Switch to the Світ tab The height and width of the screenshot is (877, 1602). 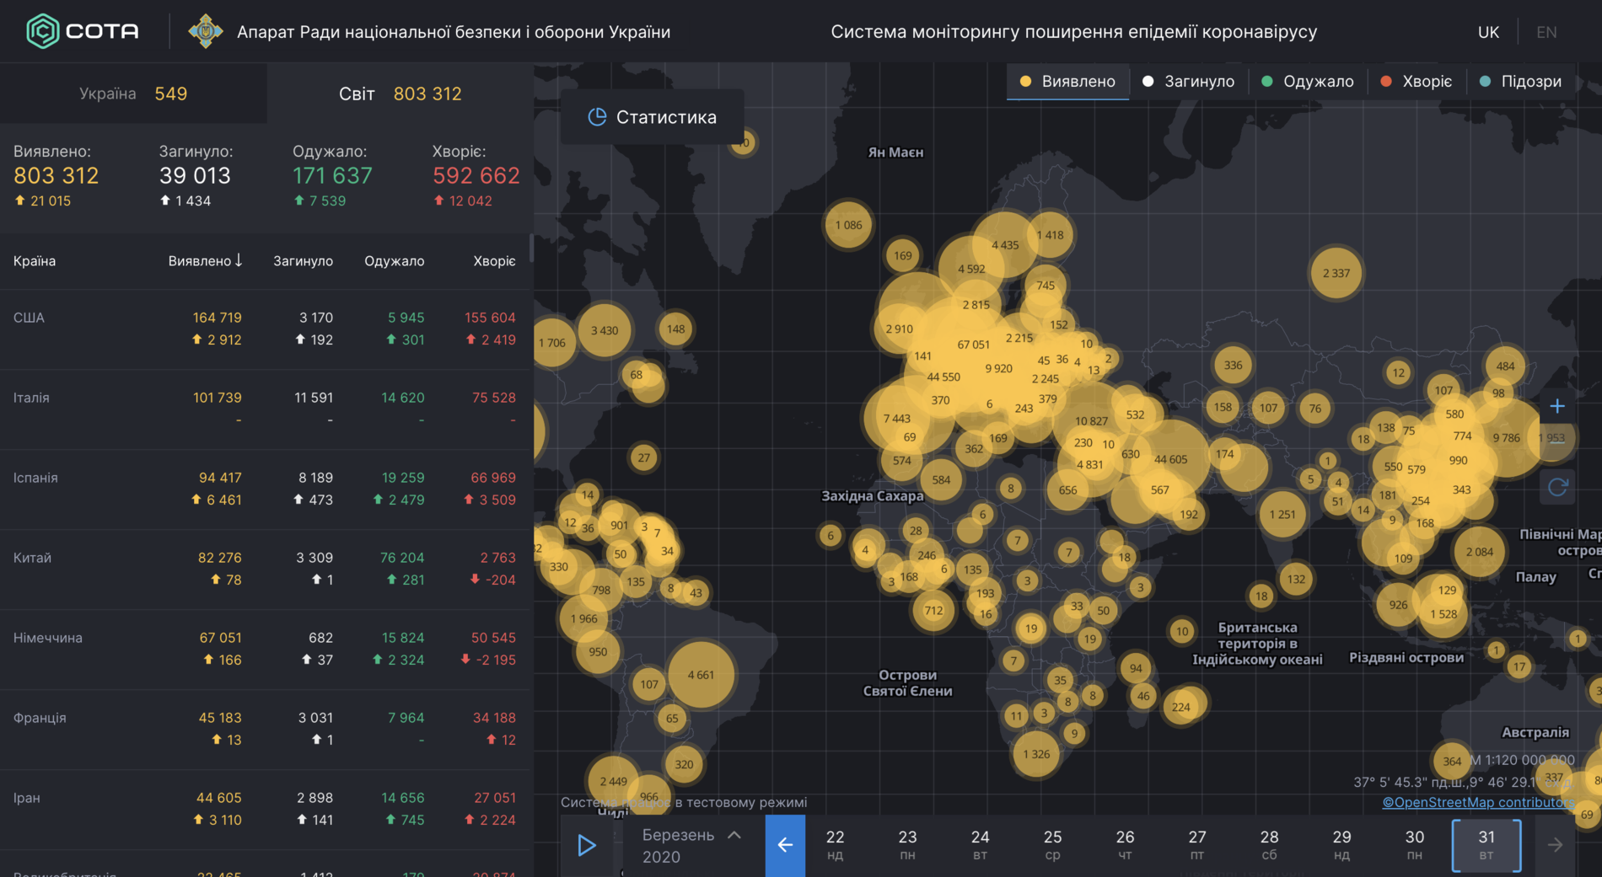(x=400, y=94)
